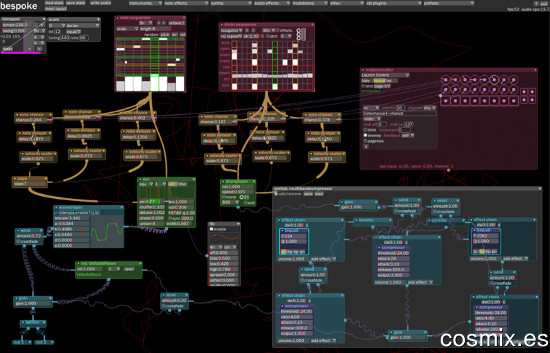Toggle the midicontroller enable dot
Image resolution: width=550 pixels, height=353 pixels.
tap(363, 70)
